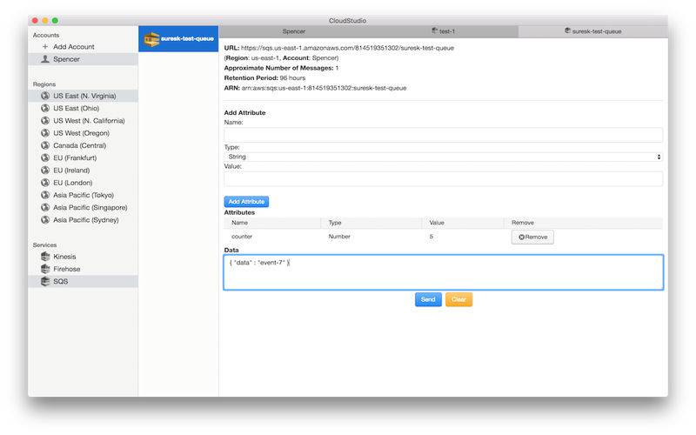
Task: Click the Name column header in Attributes
Action: click(240, 223)
